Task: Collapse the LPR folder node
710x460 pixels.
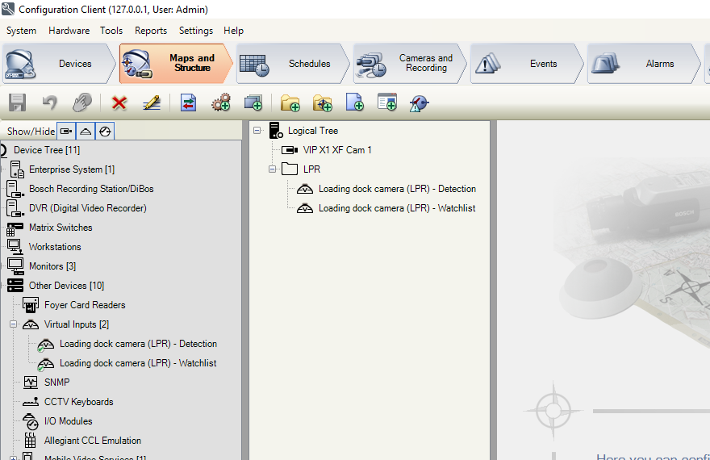Action: [x=273, y=169]
